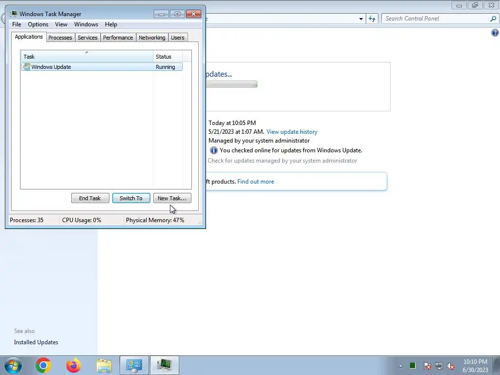Open the Windows menu in Task Manager
Screen dimensions: 500x375
pyautogui.click(x=86, y=24)
